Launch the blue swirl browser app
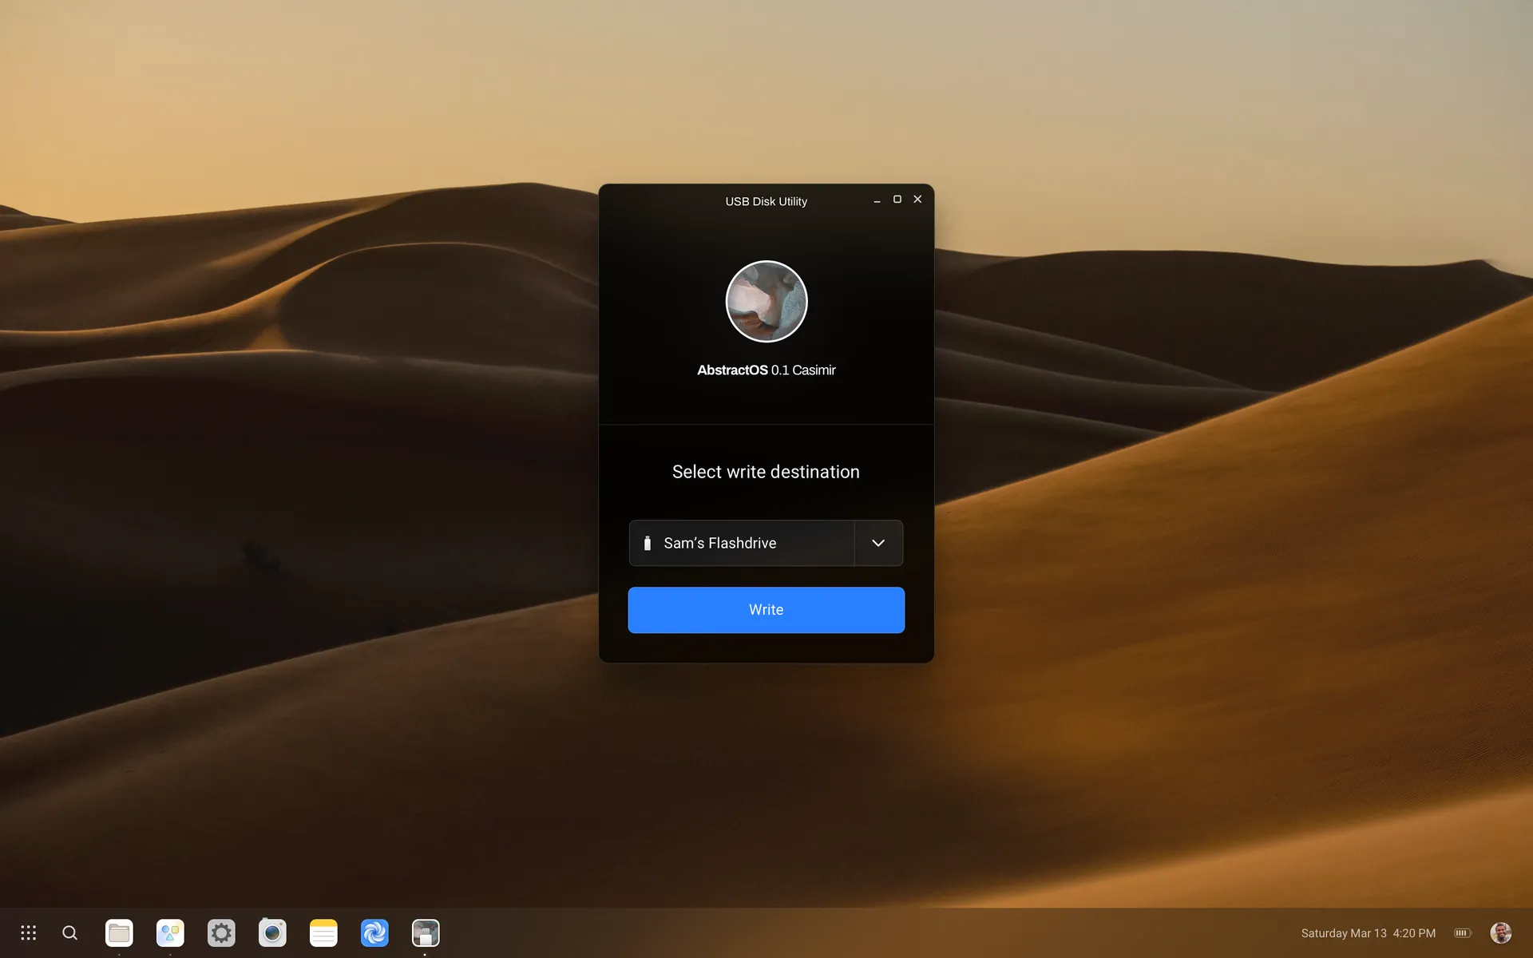 374,932
